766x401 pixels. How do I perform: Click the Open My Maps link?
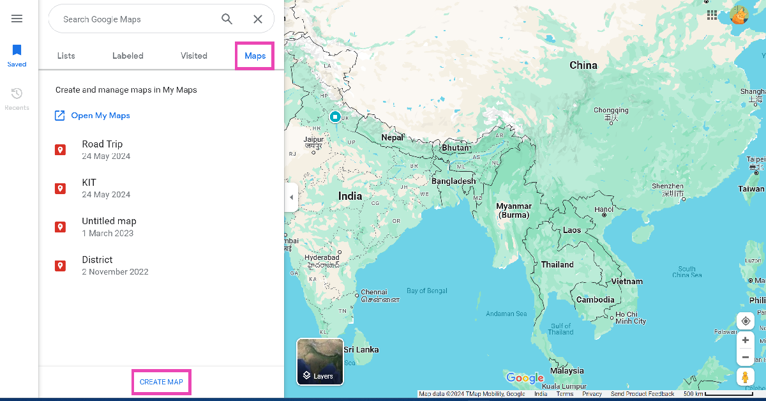[100, 116]
